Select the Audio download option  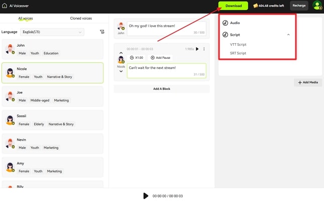pyautogui.click(x=235, y=23)
